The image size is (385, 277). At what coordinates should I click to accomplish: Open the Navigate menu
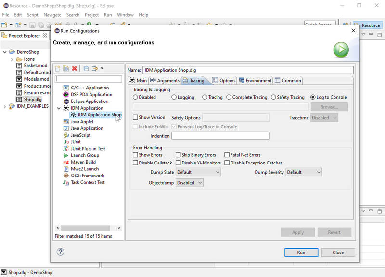52,15
